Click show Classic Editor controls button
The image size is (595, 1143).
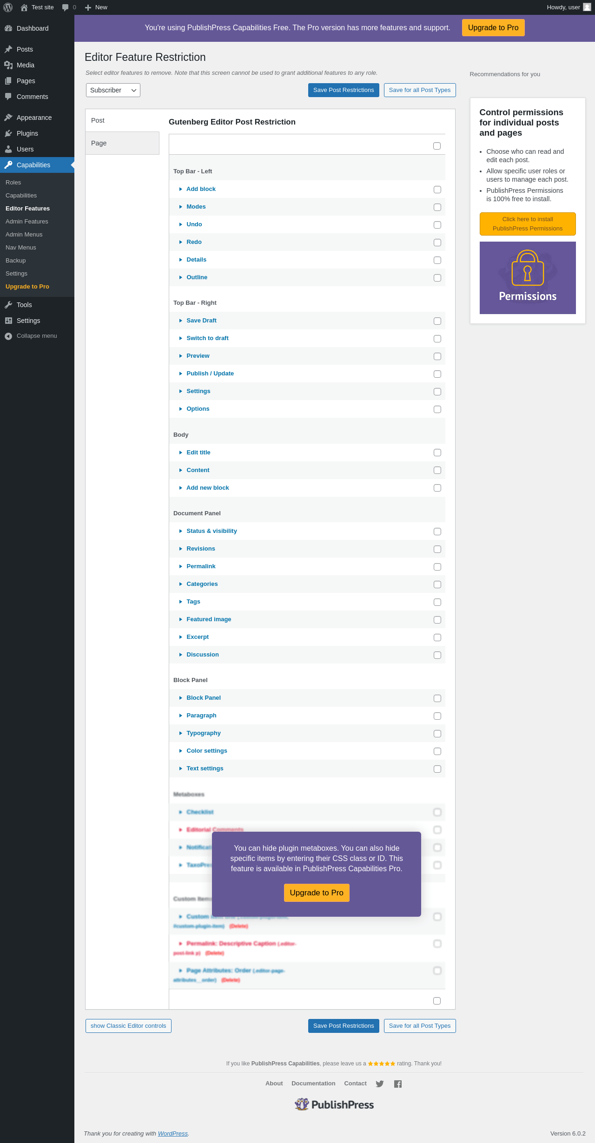point(128,1026)
